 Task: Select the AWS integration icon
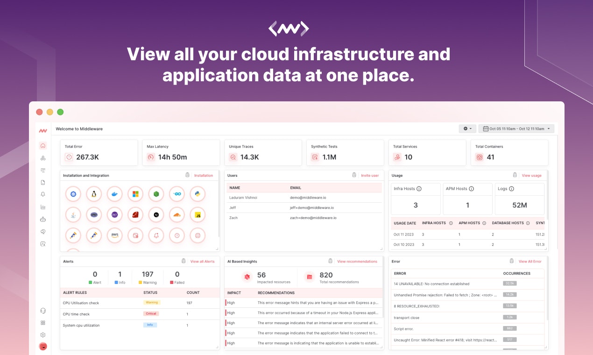tap(115, 235)
